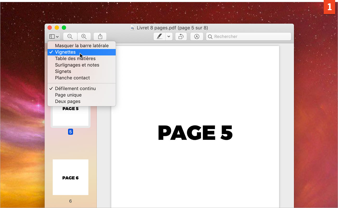Select the Highlight marker tool

point(159,36)
